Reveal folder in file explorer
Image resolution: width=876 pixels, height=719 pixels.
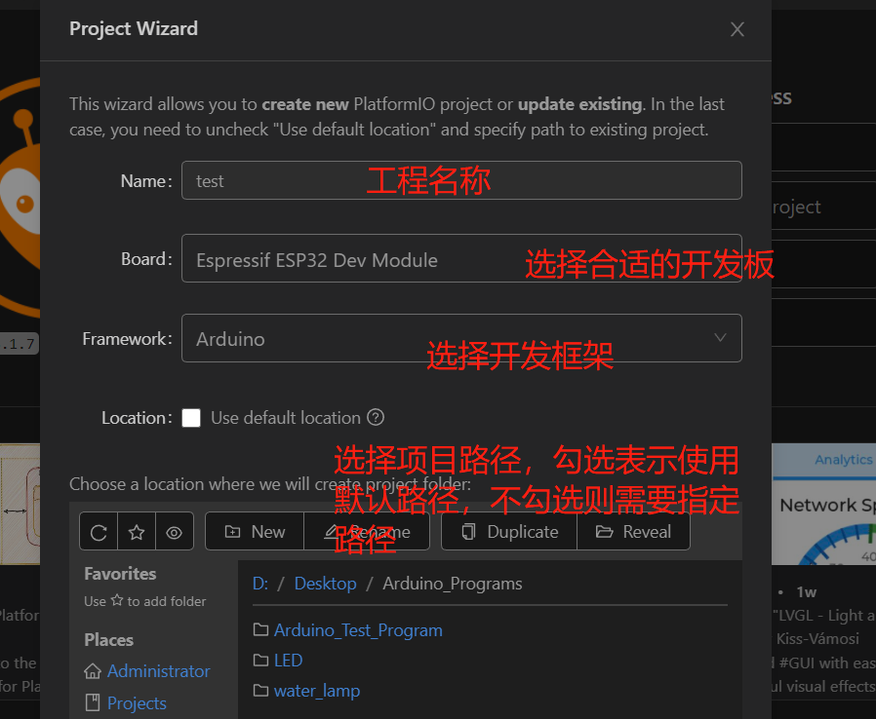coord(633,532)
